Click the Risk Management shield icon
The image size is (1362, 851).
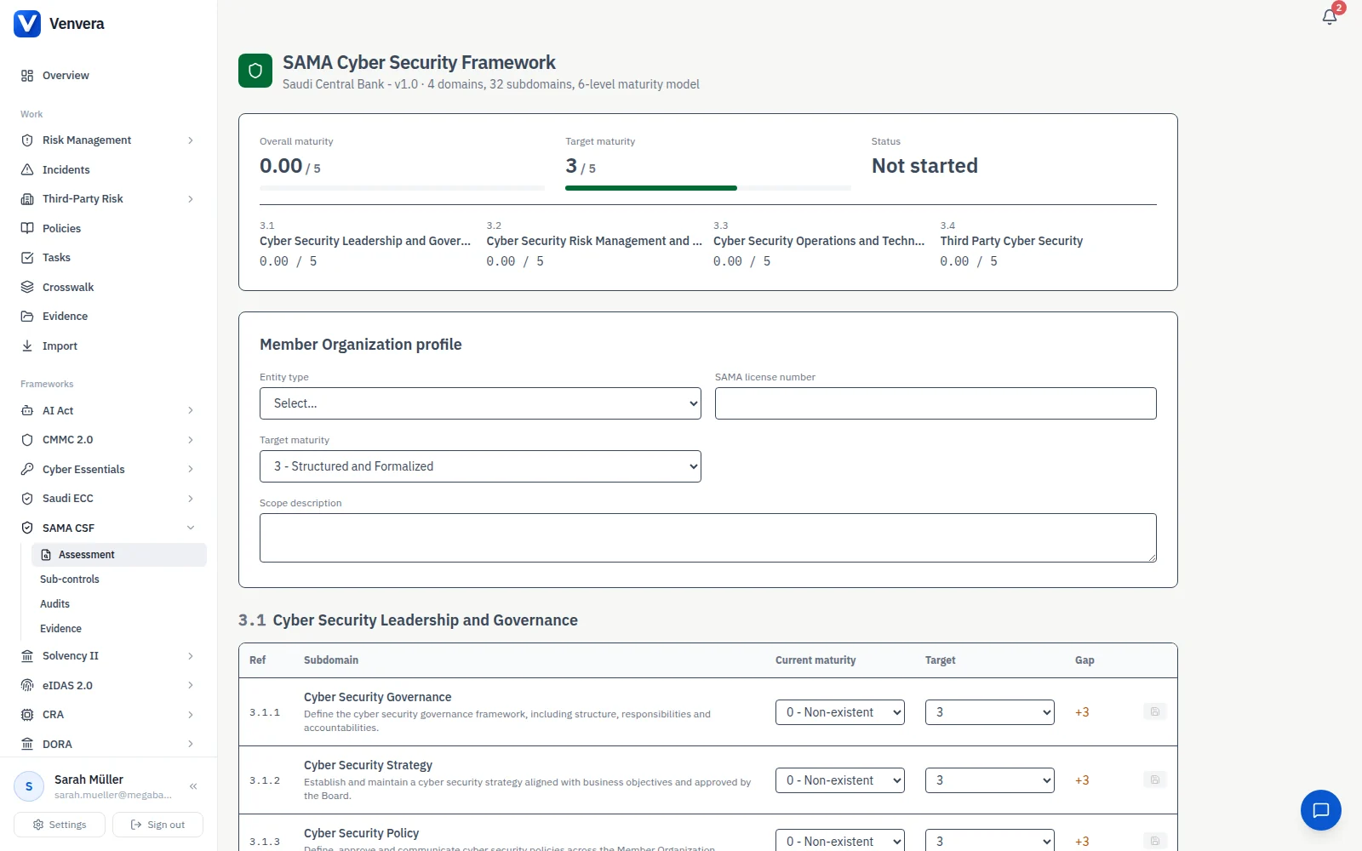[27, 140]
